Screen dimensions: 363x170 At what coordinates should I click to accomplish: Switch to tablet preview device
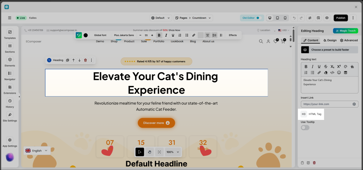(277, 18)
